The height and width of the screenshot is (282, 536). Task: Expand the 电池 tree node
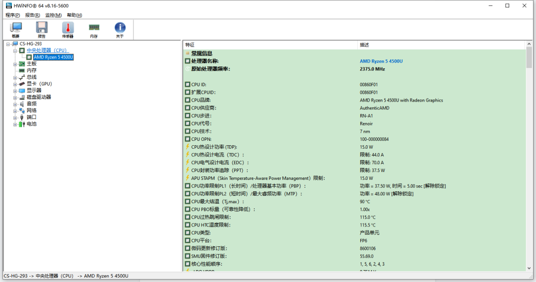click(15, 124)
